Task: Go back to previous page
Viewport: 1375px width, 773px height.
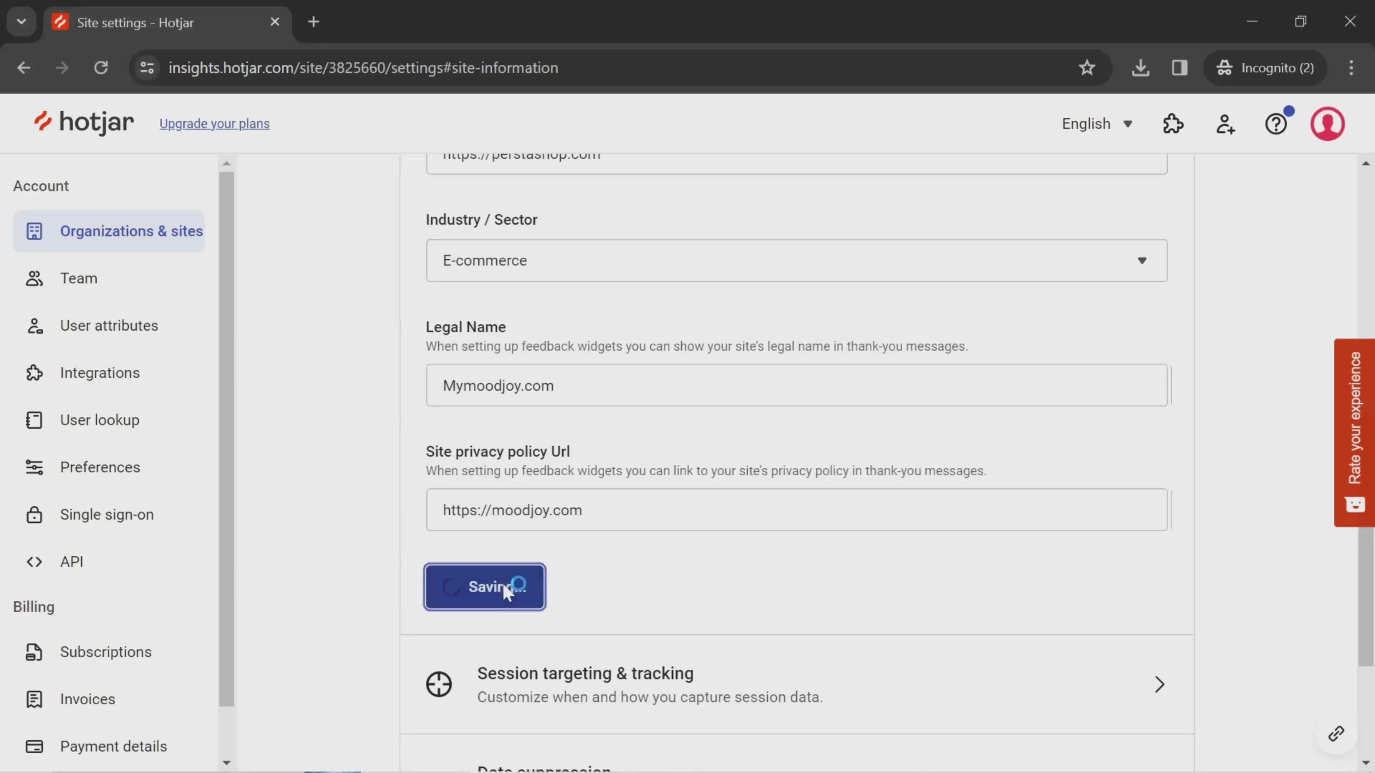Action: tap(24, 68)
